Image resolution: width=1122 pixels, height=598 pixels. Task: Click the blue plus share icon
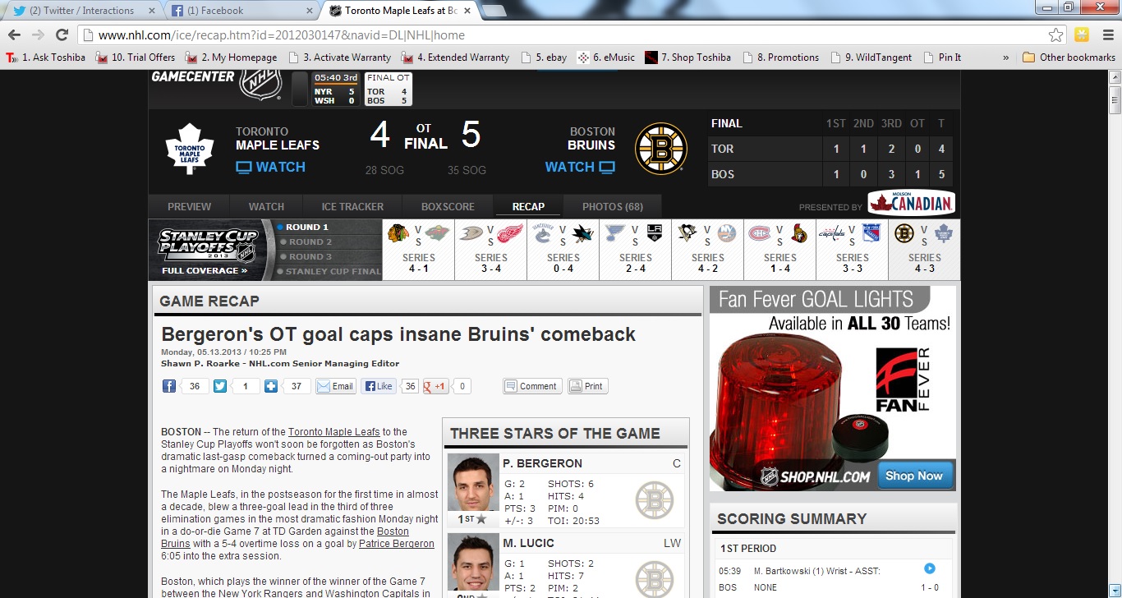271,386
